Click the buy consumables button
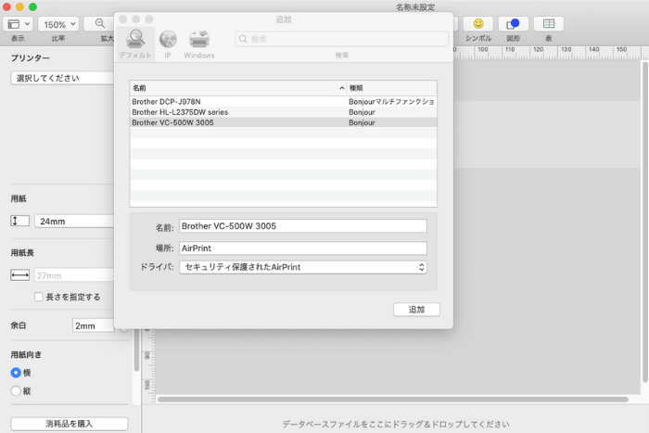The image size is (649, 433). click(x=70, y=424)
